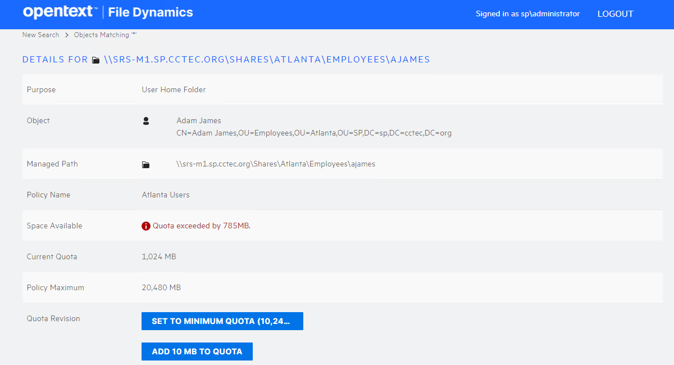
Task: Add 10 MB to quota
Action: coord(197,352)
